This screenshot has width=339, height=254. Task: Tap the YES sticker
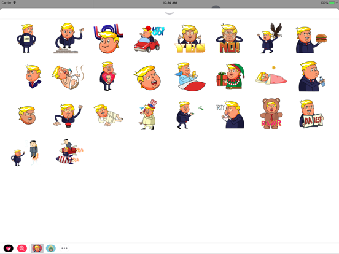[x=190, y=39]
